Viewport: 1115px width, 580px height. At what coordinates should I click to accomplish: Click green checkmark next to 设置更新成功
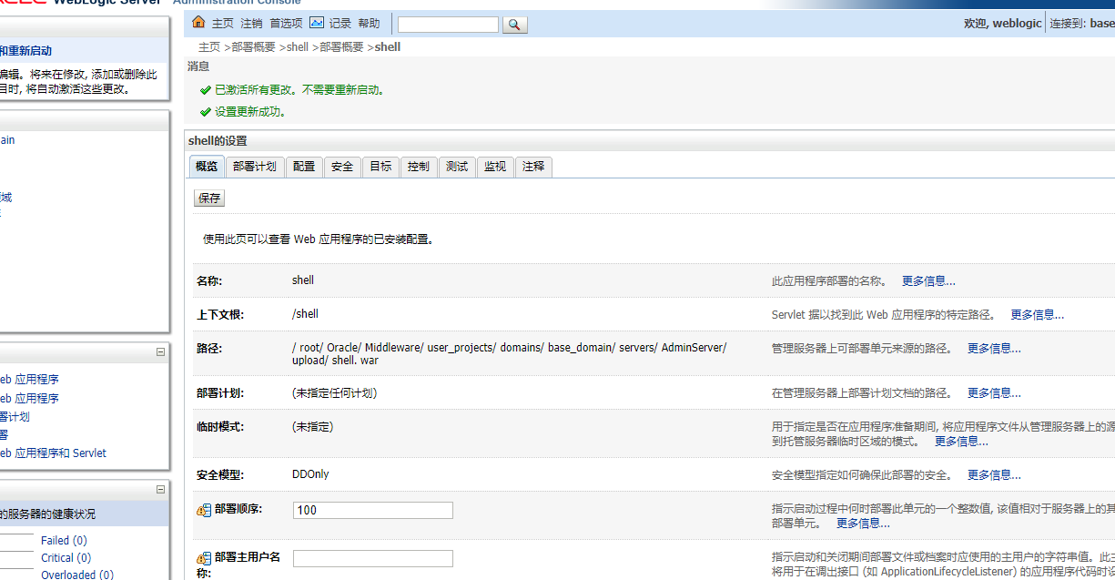coord(206,112)
